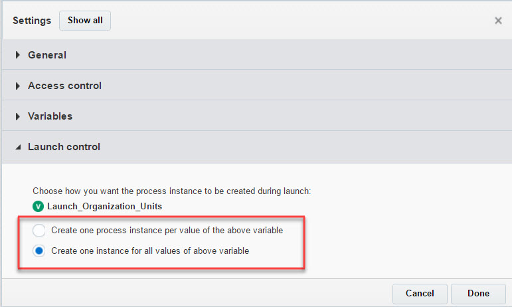
Task: Click the Cancel button
Action: [420, 293]
